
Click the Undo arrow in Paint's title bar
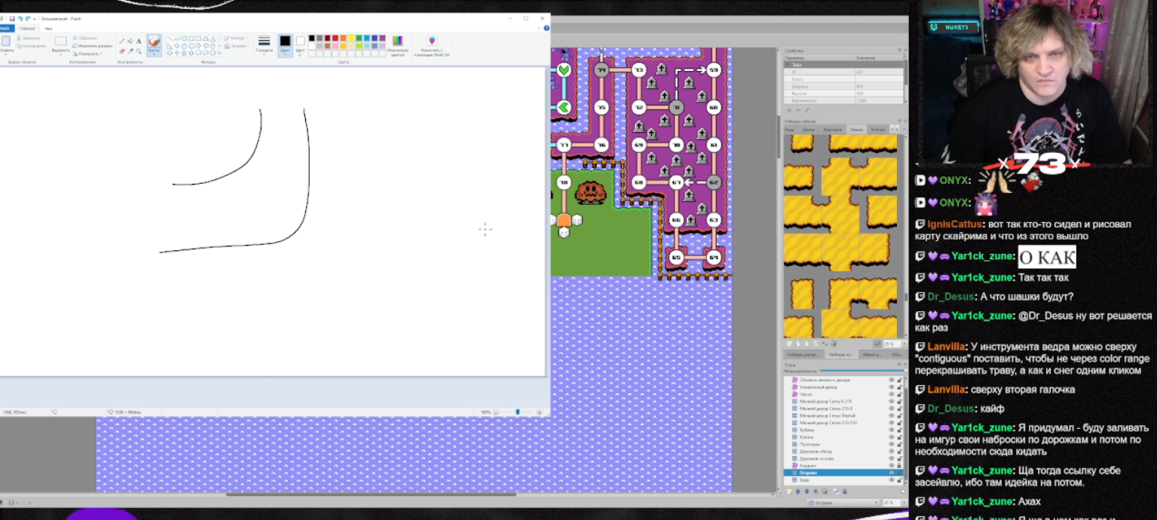point(20,19)
